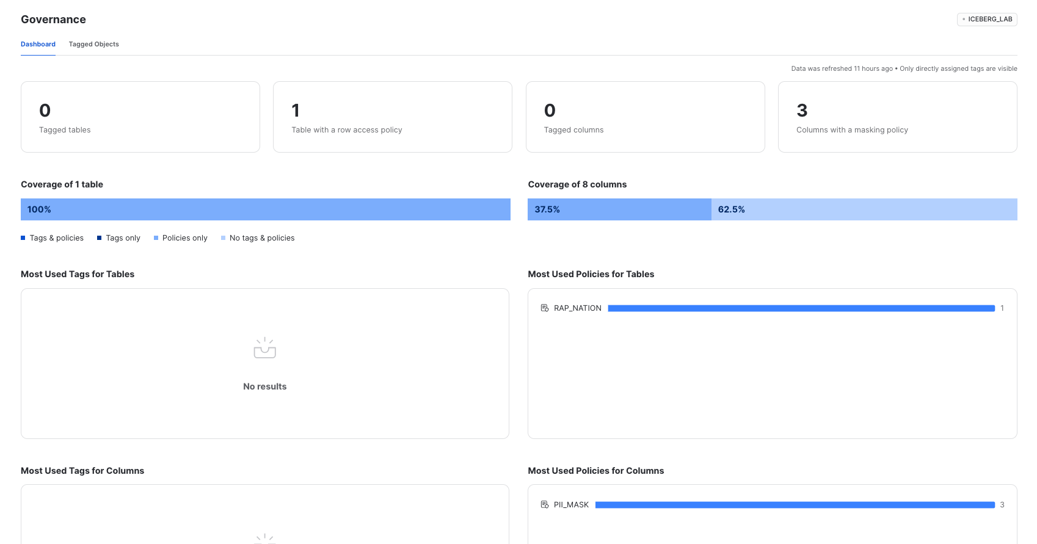Image resolution: width=1037 pixels, height=544 pixels.
Task: Open the Tagged columns card
Action: (x=646, y=117)
